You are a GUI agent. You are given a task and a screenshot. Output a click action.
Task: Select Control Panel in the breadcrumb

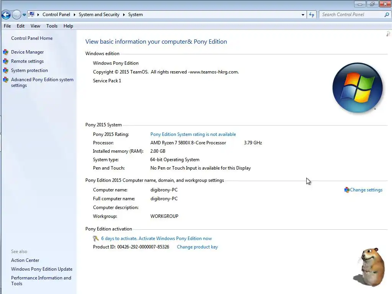tap(56, 15)
